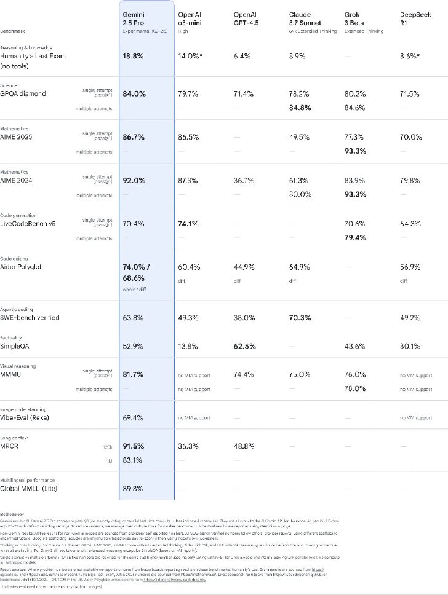
Task: Click the Methodology heading
Action: click(x=12, y=514)
